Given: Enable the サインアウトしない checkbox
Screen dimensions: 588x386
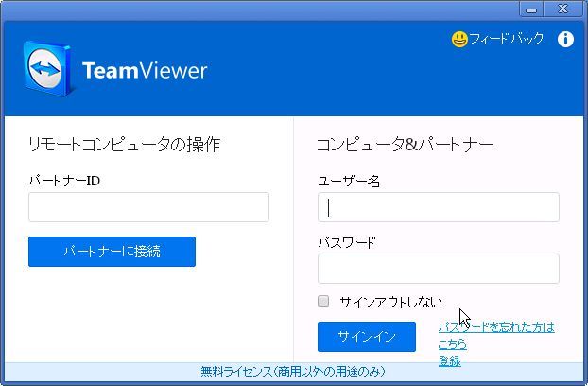Looking at the screenshot, I should pyautogui.click(x=323, y=301).
